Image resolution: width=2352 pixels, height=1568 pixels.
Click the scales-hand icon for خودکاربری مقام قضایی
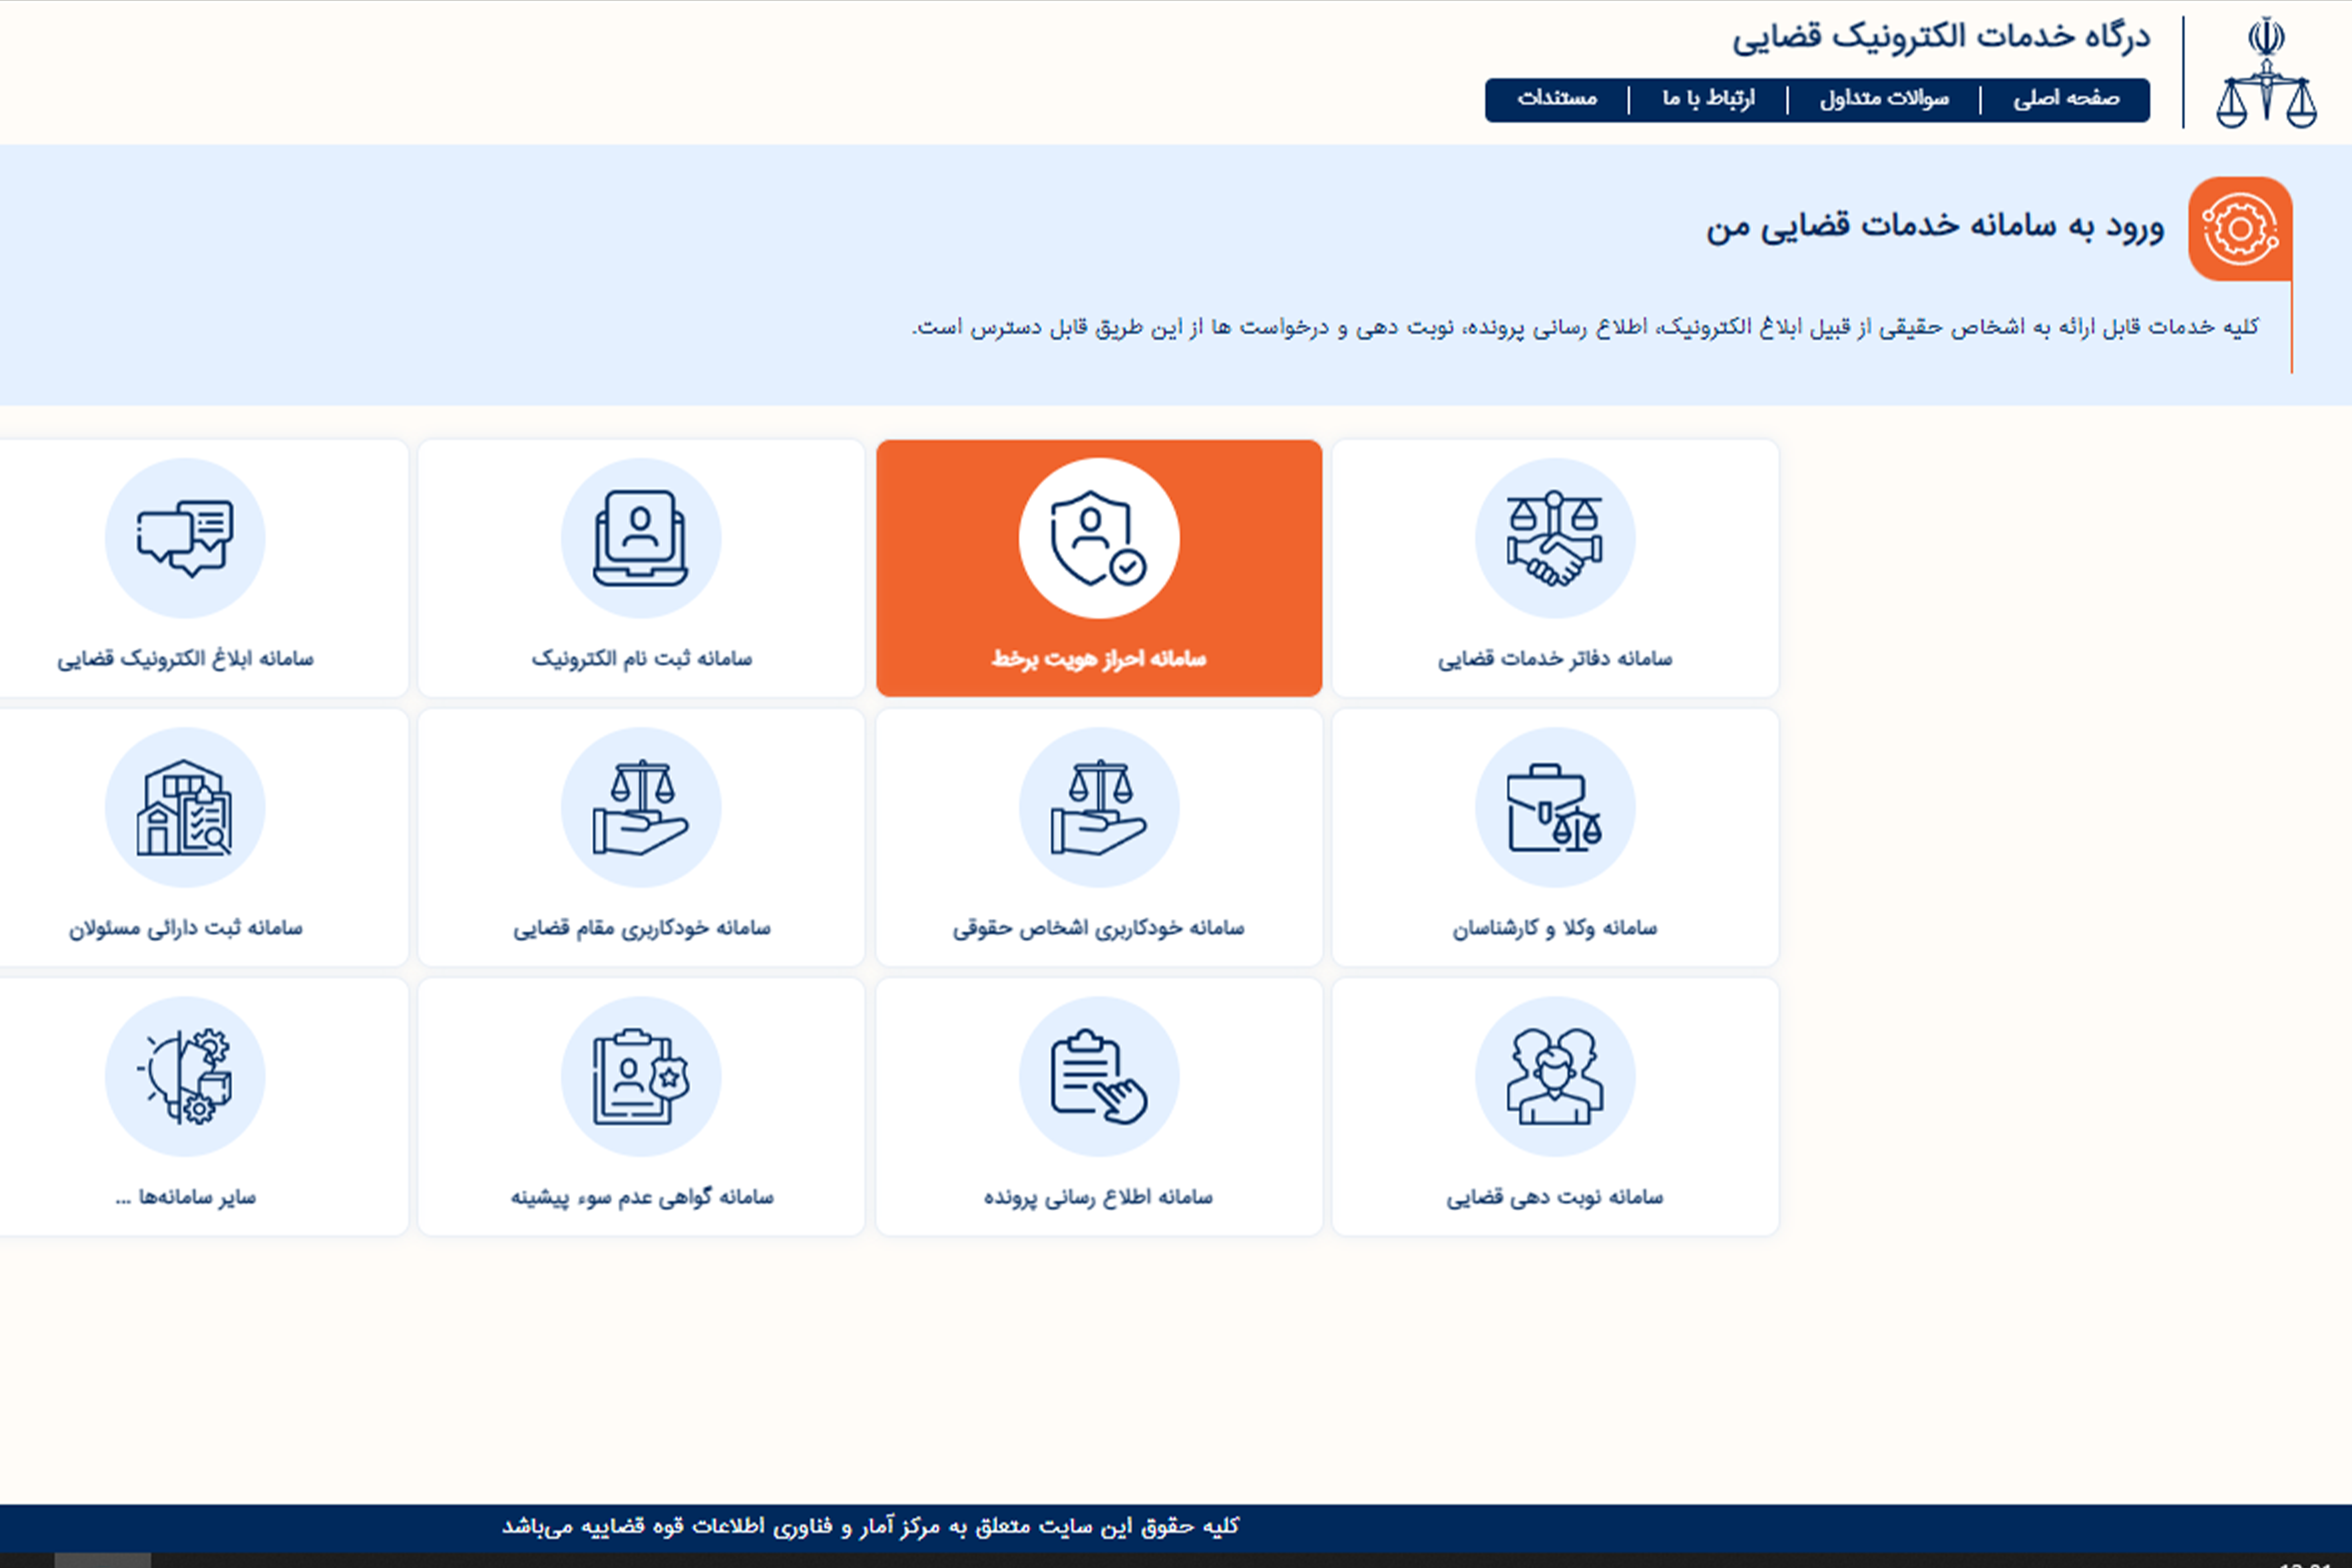[x=641, y=807]
